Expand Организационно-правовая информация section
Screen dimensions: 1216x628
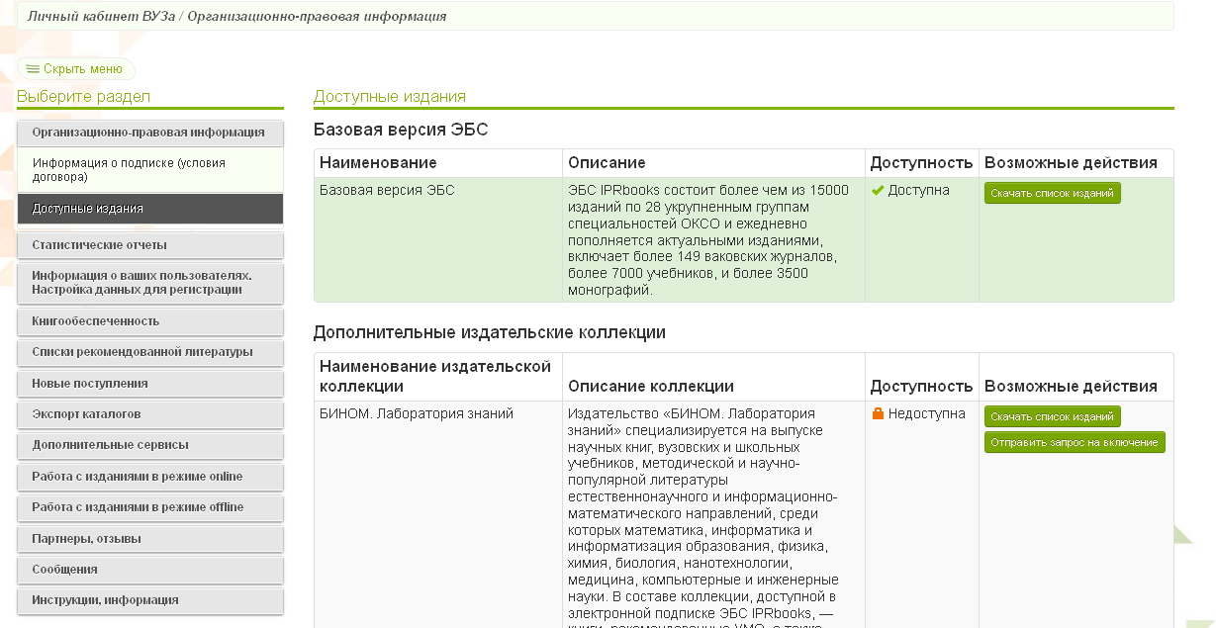[x=149, y=133]
